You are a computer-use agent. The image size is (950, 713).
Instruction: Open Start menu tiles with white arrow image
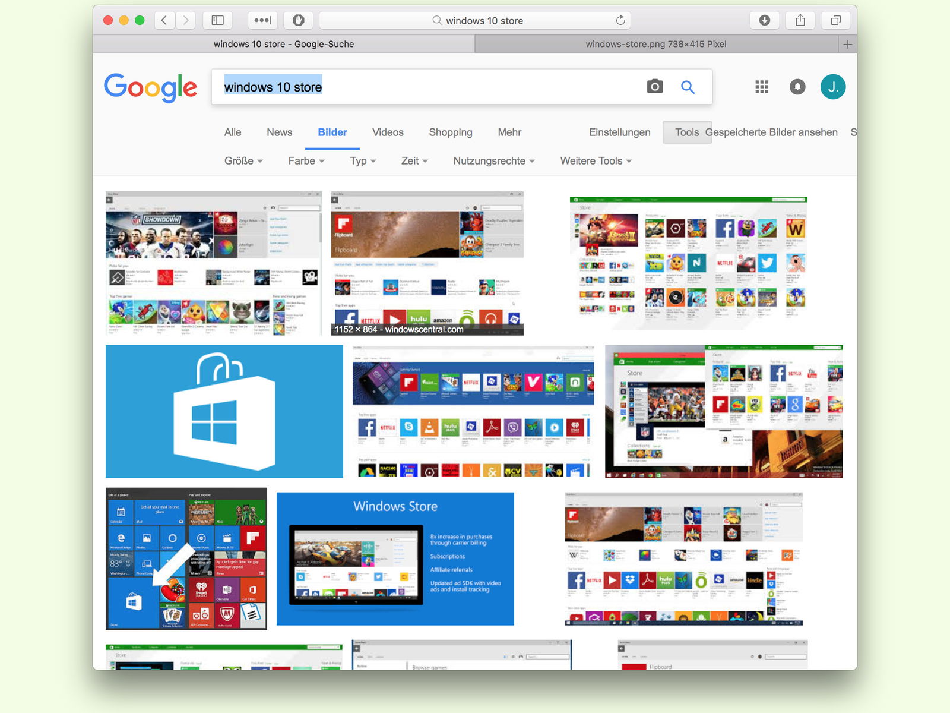(x=186, y=559)
